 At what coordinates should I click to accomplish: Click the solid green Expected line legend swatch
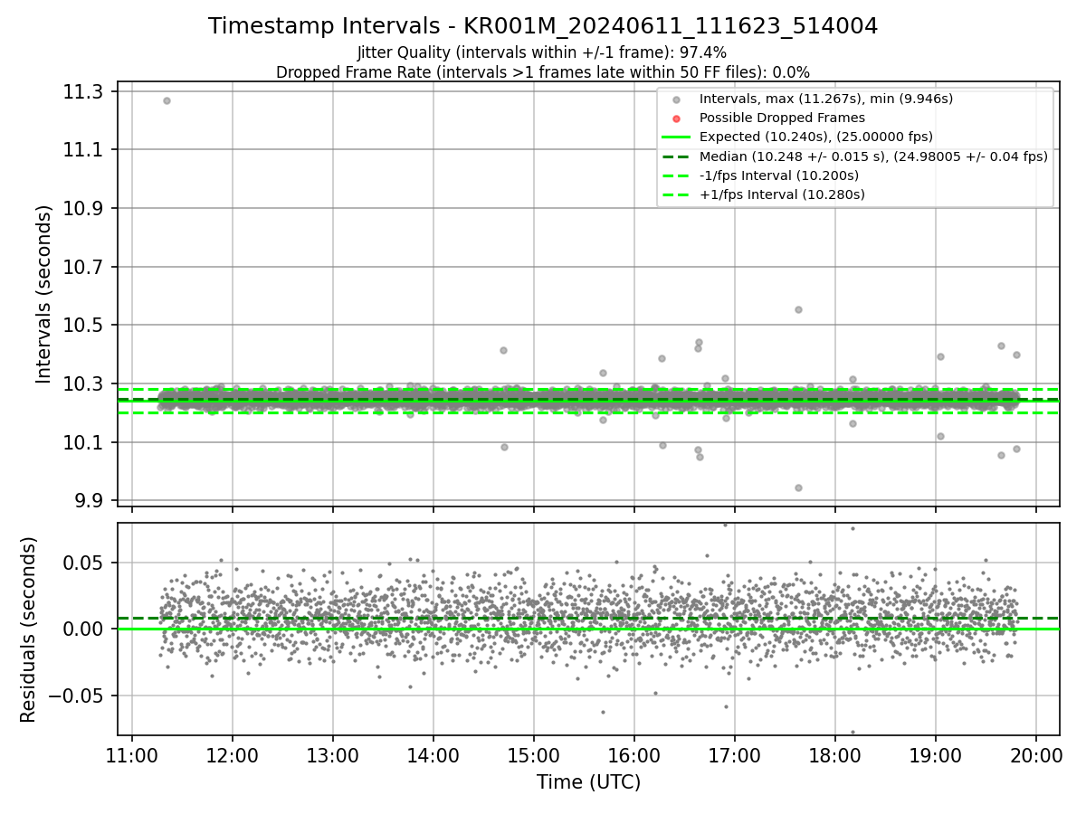[676, 137]
